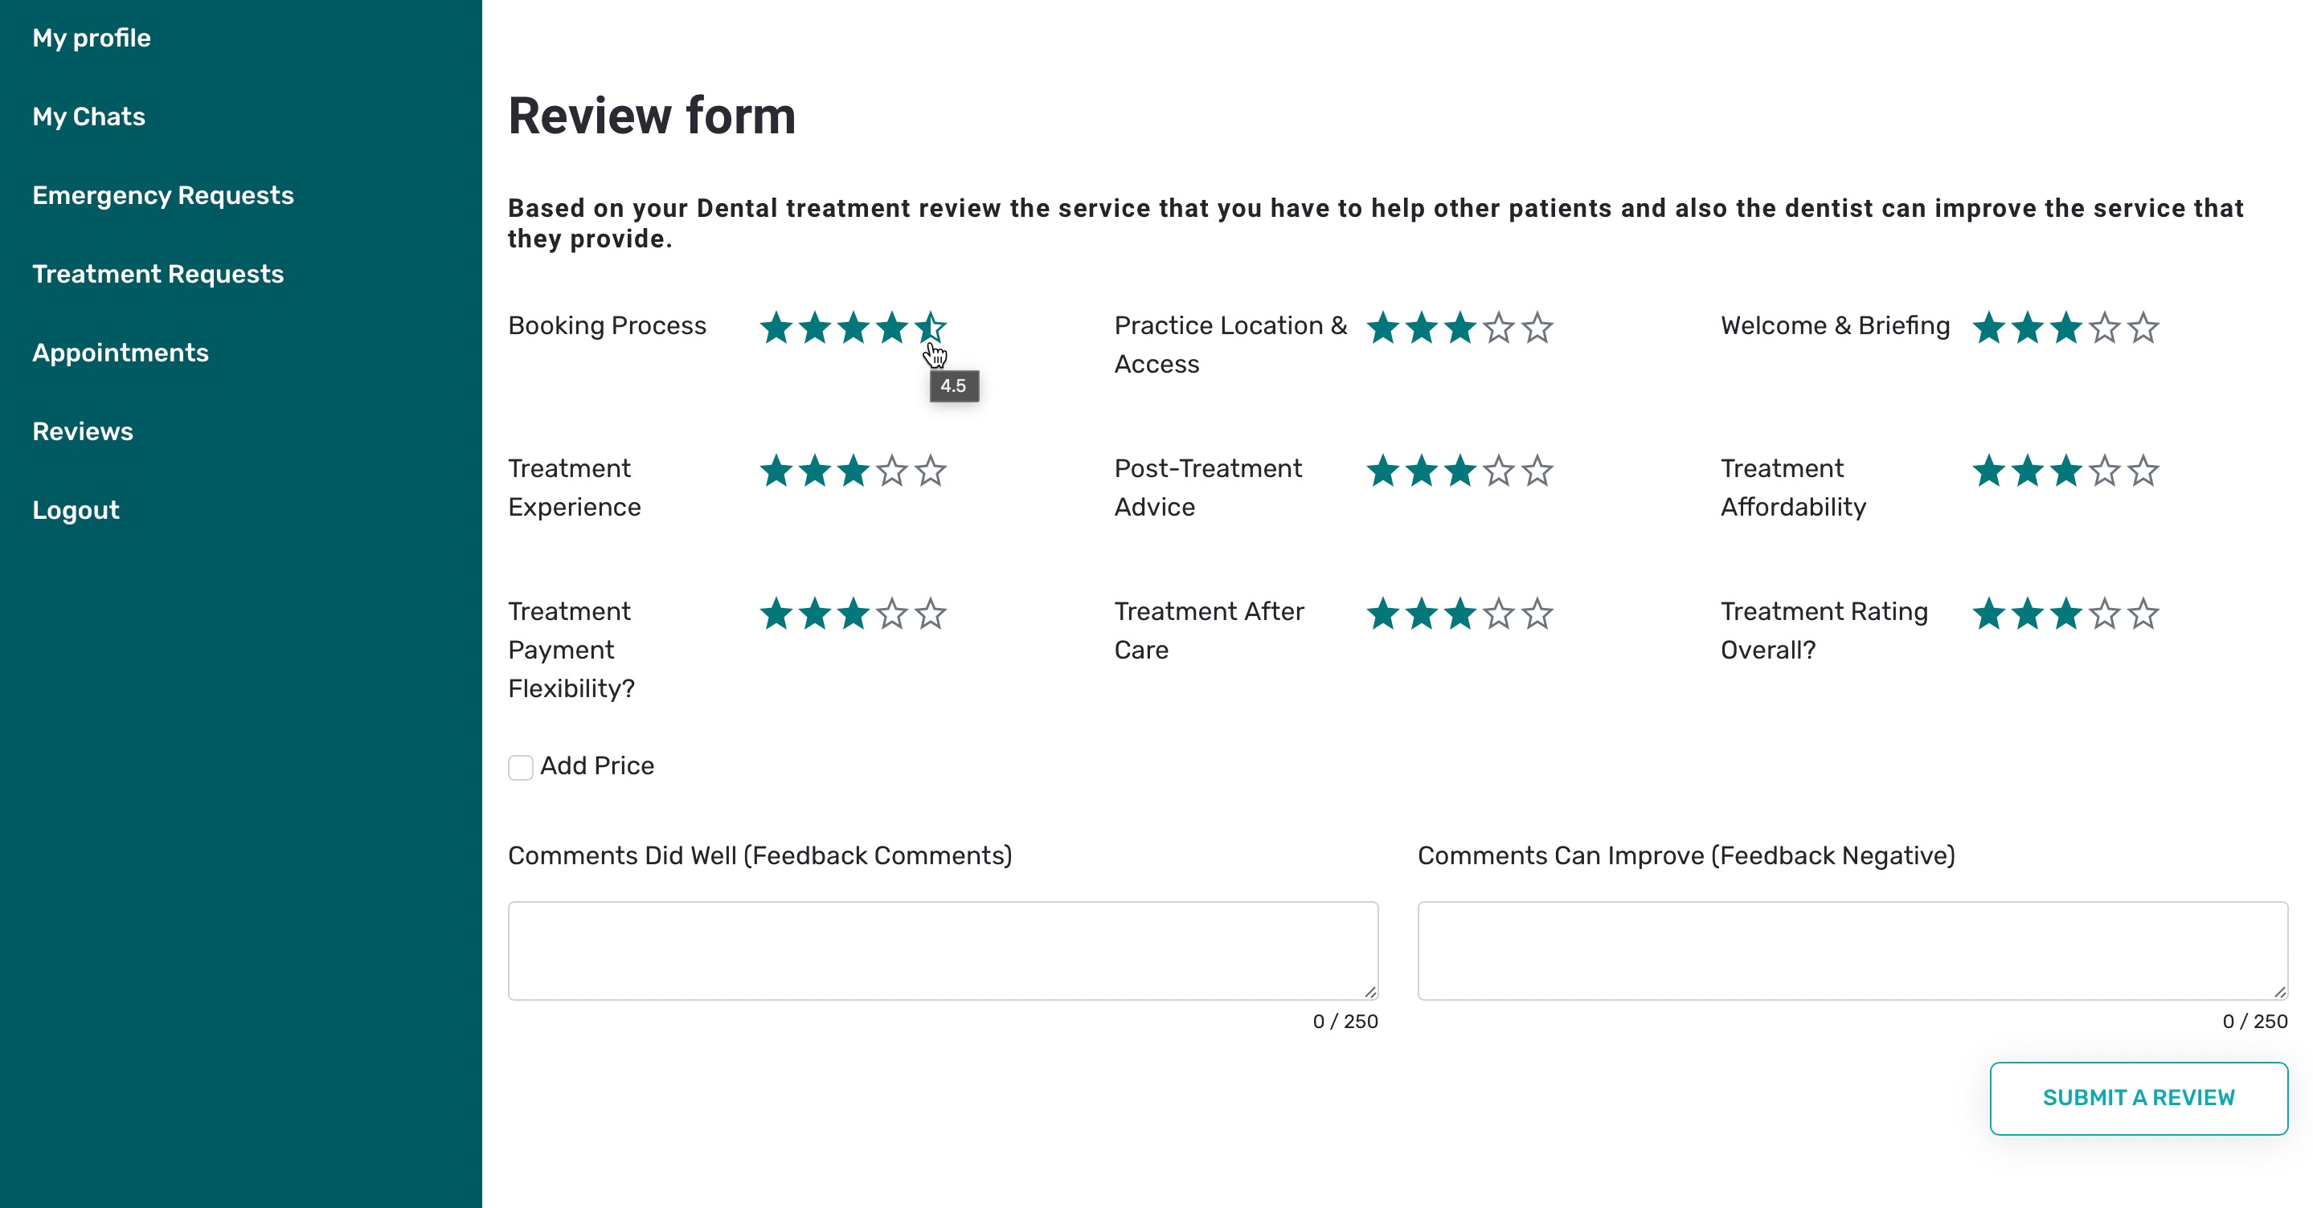
Task: Rate Treatment Experience two stars
Action: (x=815, y=471)
